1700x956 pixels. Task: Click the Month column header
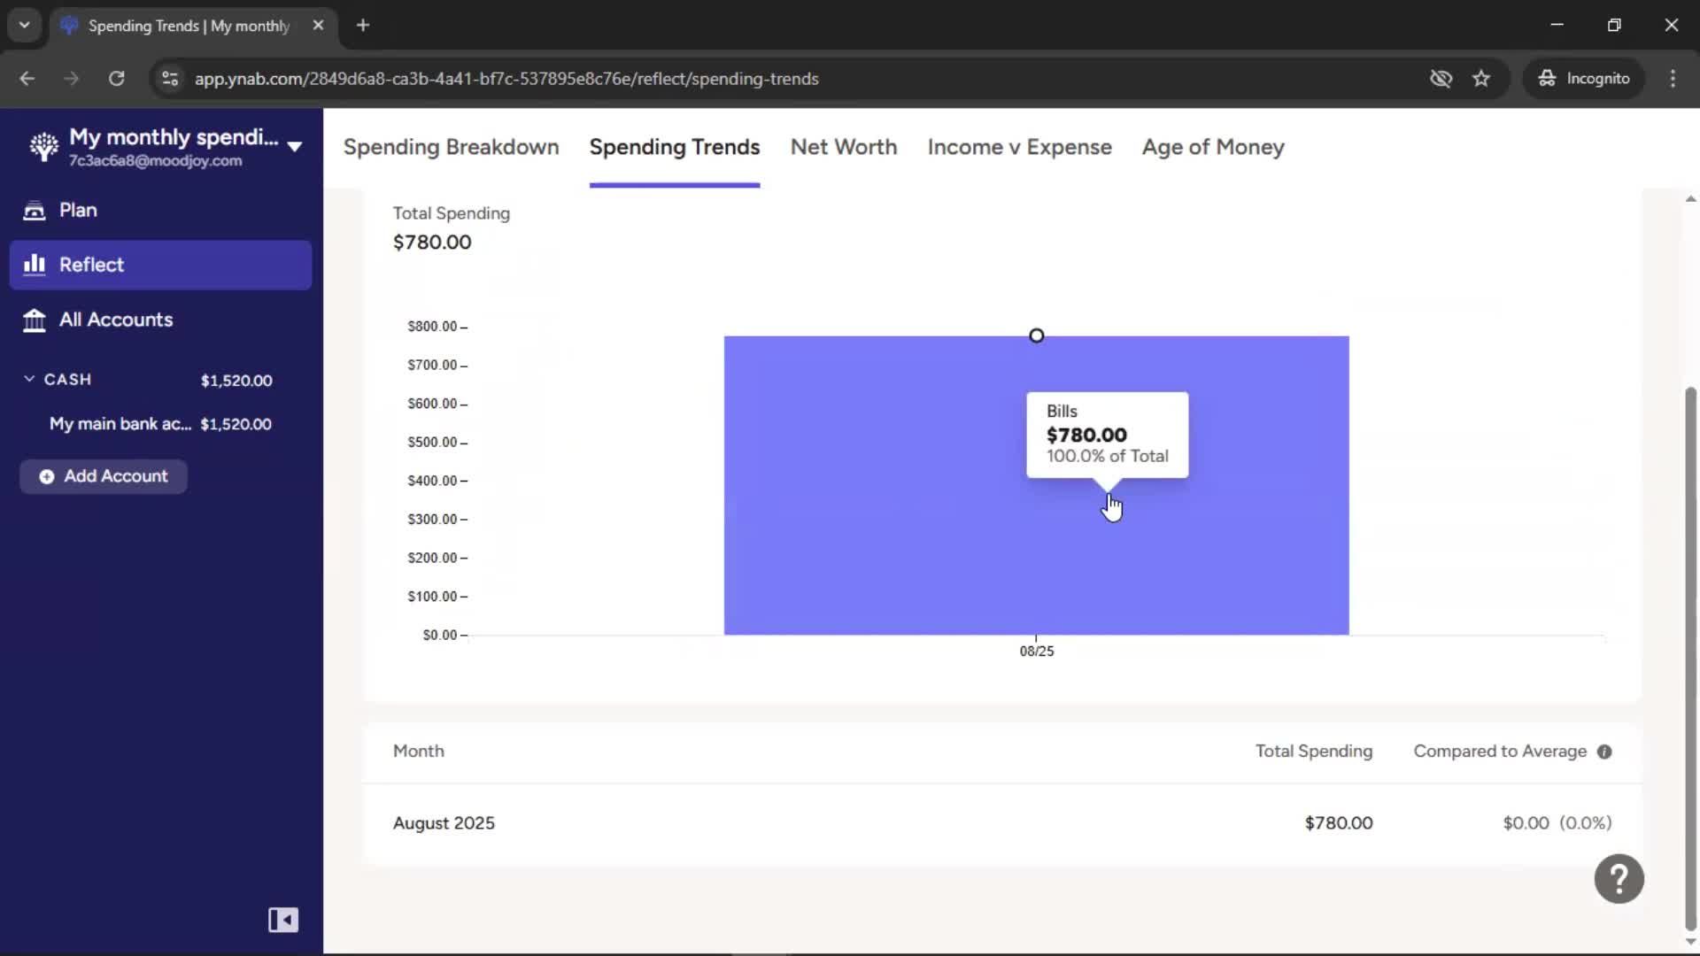point(419,752)
